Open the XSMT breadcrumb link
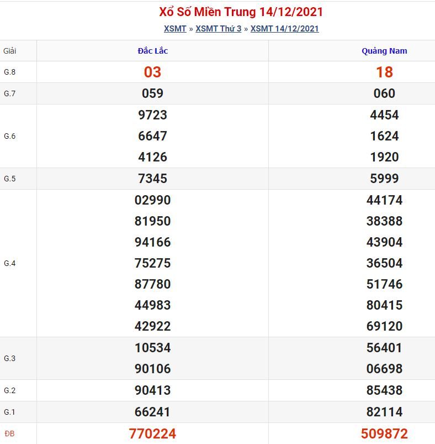The width and height of the screenshot is (435, 444). pyautogui.click(x=175, y=29)
